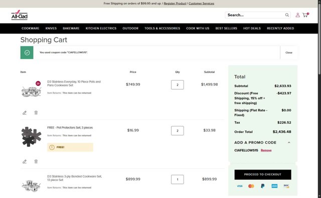Click the Mastercard payment icon
The image size is (321, 198).
[x=251, y=186]
